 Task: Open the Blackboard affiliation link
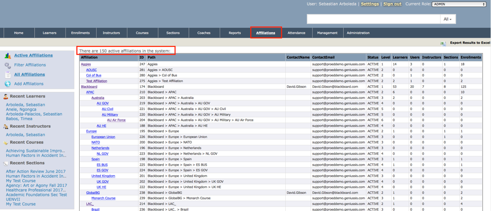(x=89, y=87)
